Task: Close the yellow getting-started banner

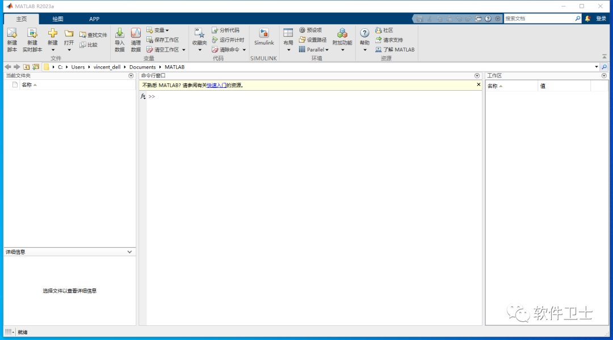Action: tap(478, 84)
